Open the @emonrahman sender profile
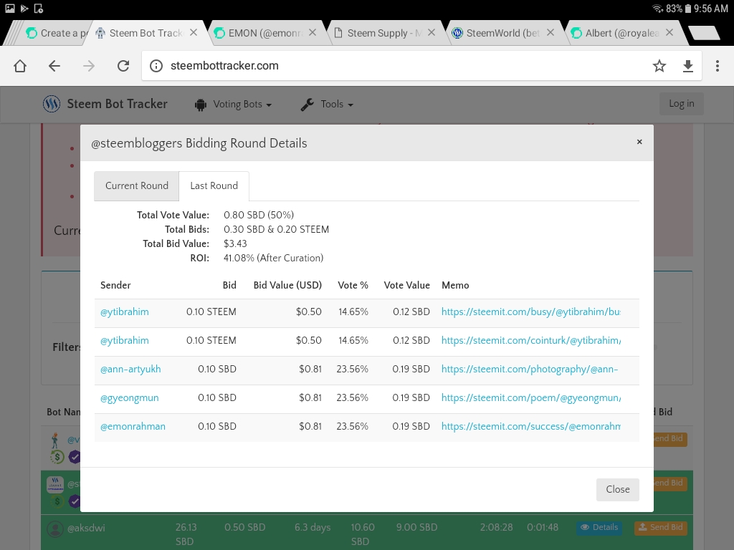The image size is (734, 550). (133, 426)
